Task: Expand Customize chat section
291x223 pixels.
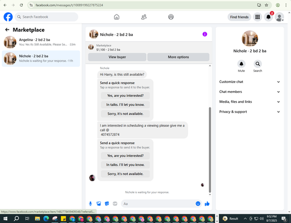Action: tap(250, 82)
